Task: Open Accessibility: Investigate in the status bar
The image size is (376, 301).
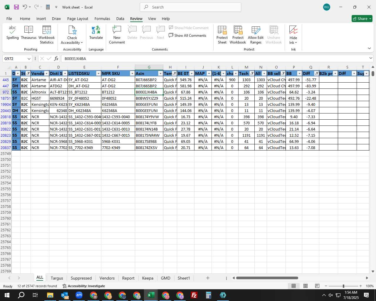Action: [84, 286]
